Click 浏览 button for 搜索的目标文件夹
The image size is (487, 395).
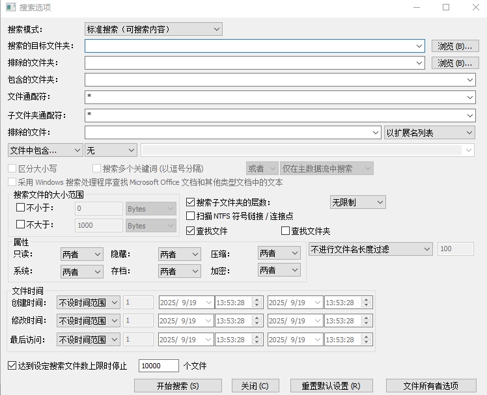pos(454,46)
